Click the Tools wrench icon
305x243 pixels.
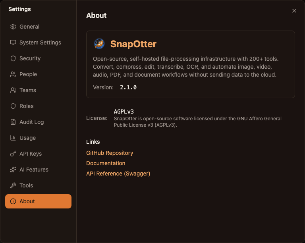tap(13, 185)
